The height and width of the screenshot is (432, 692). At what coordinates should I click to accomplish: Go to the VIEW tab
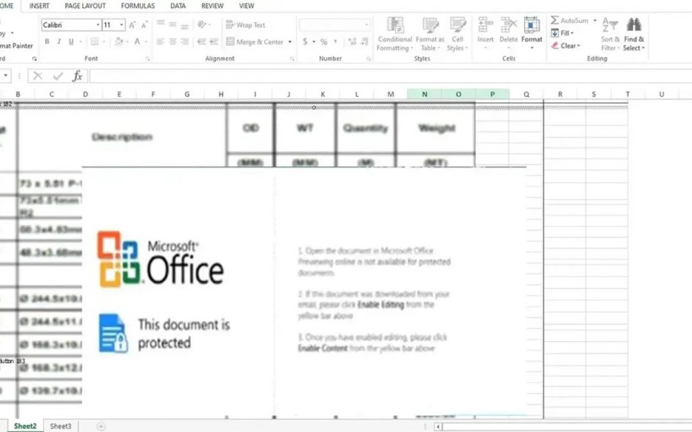point(246,6)
